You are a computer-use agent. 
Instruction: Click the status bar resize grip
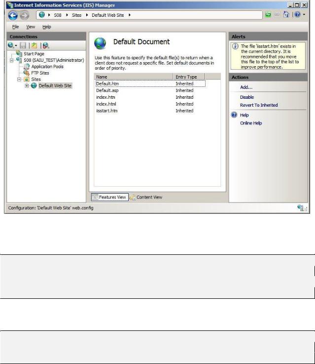pyautogui.click(x=306, y=209)
